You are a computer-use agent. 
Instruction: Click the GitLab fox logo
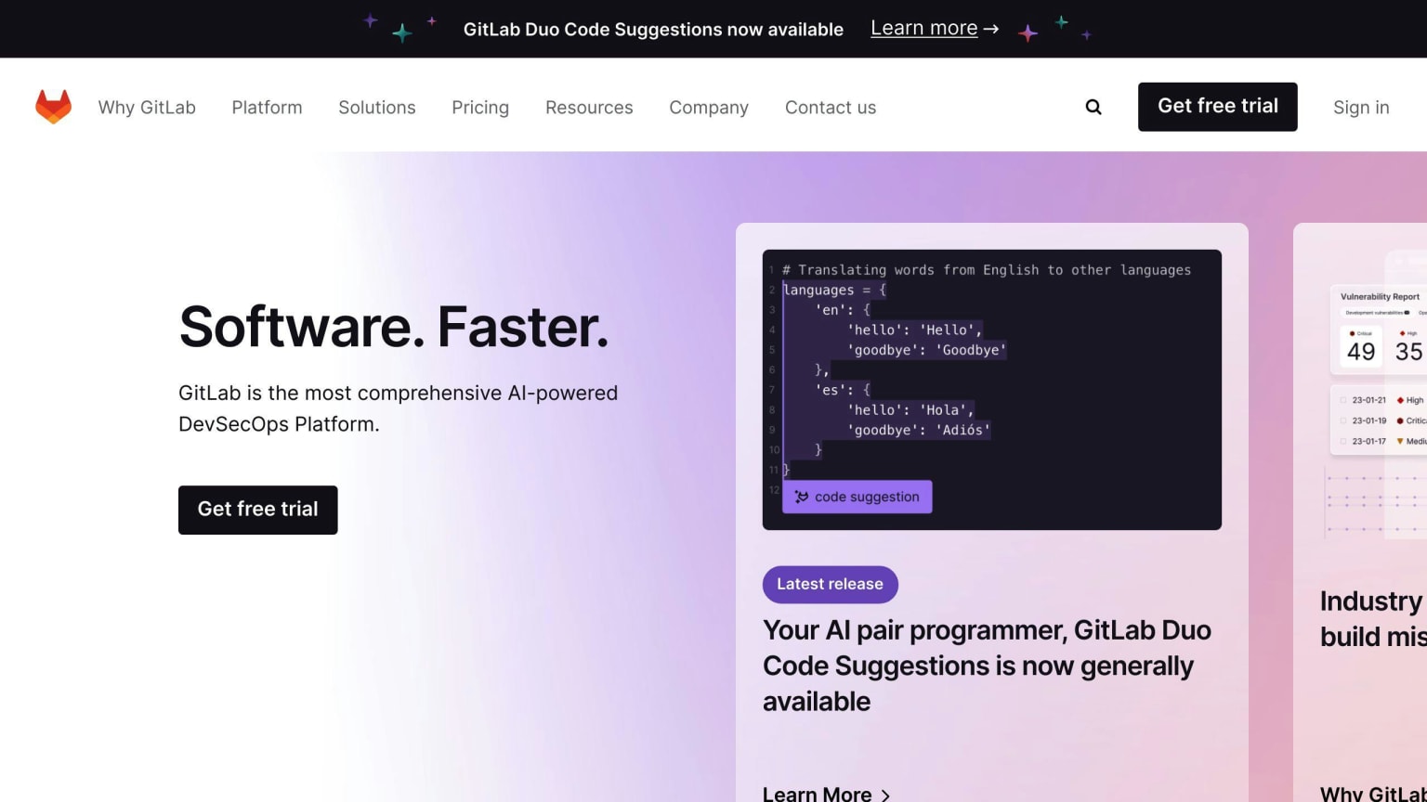(x=53, y=107)
